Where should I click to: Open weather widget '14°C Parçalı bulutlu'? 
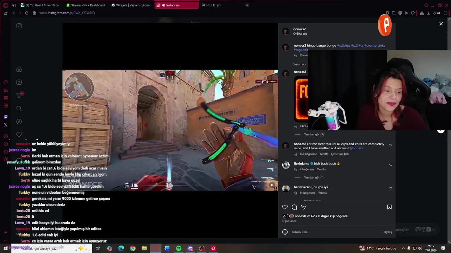coord(378,248)
